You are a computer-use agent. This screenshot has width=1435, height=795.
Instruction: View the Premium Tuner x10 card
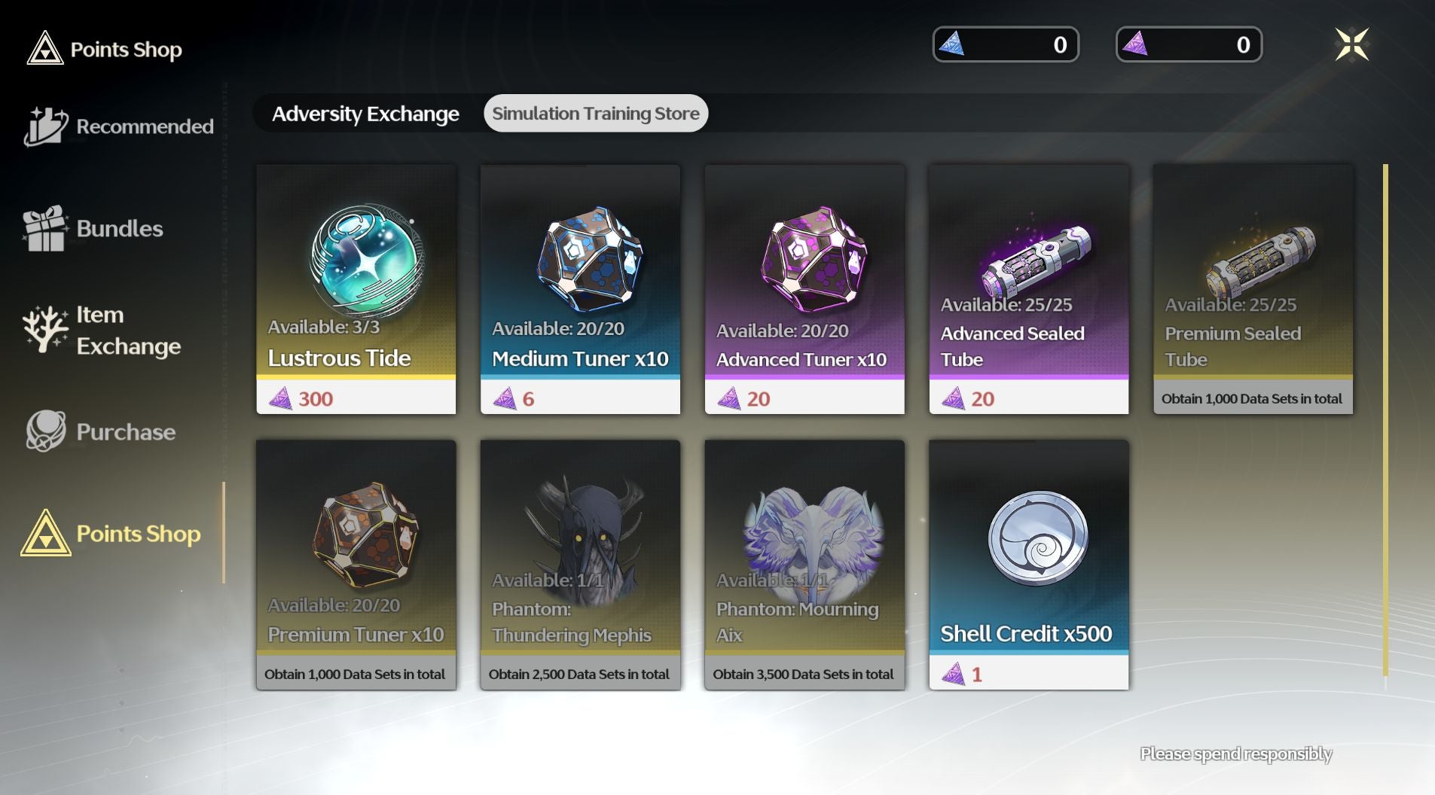click(356, 565)
